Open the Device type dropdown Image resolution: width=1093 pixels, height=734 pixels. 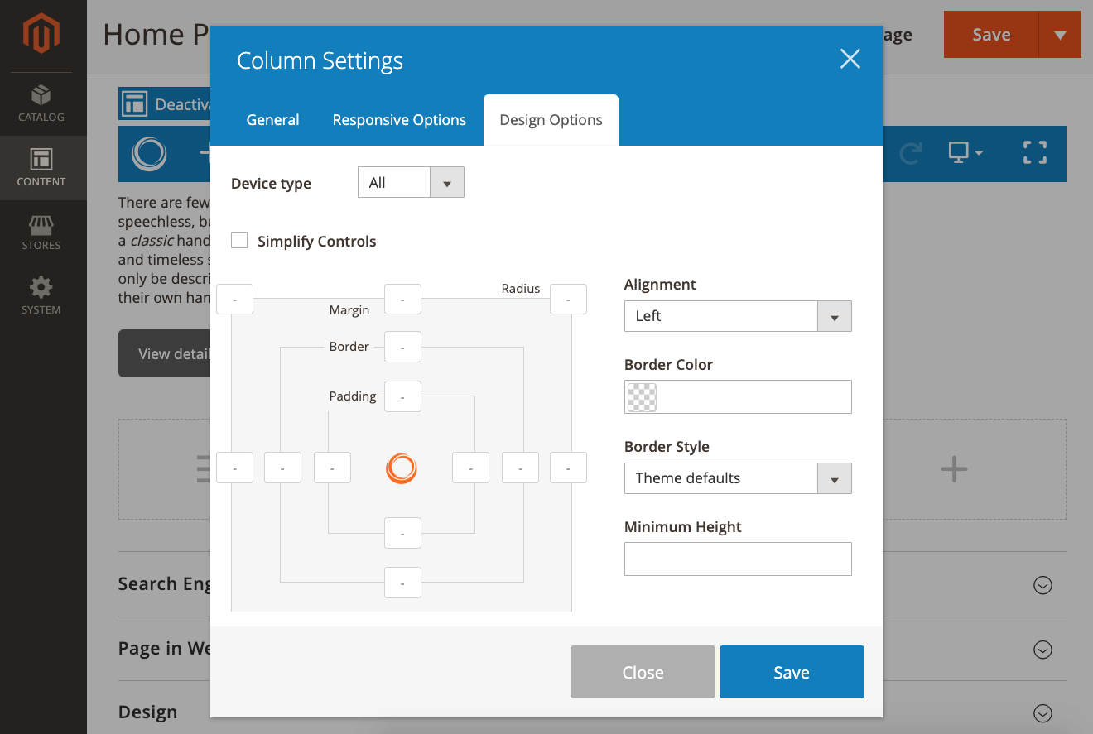(447, 182)
